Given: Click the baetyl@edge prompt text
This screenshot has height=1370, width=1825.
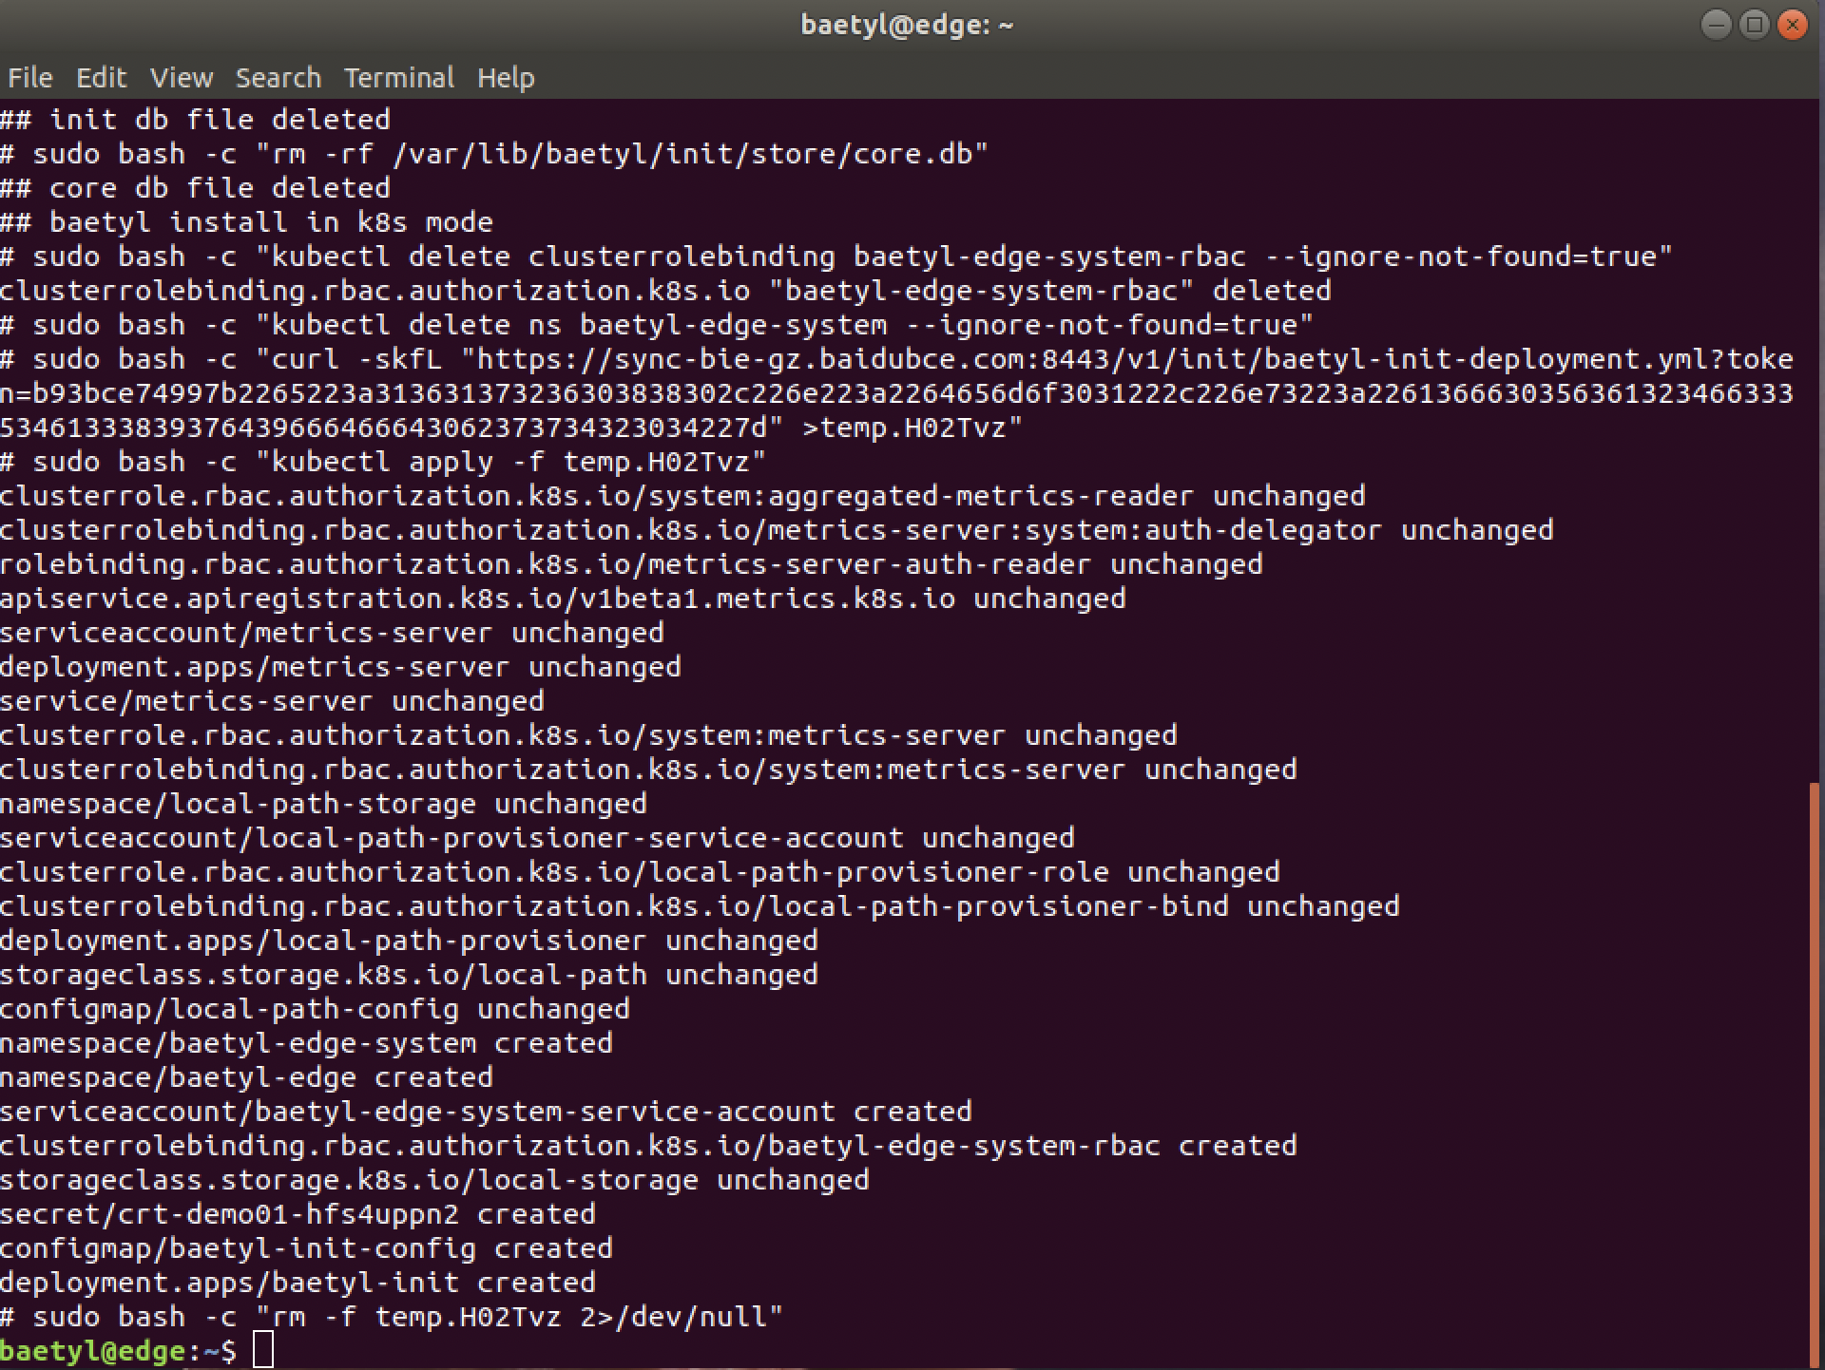Looking at the screenshot, I should point(96,1351).
